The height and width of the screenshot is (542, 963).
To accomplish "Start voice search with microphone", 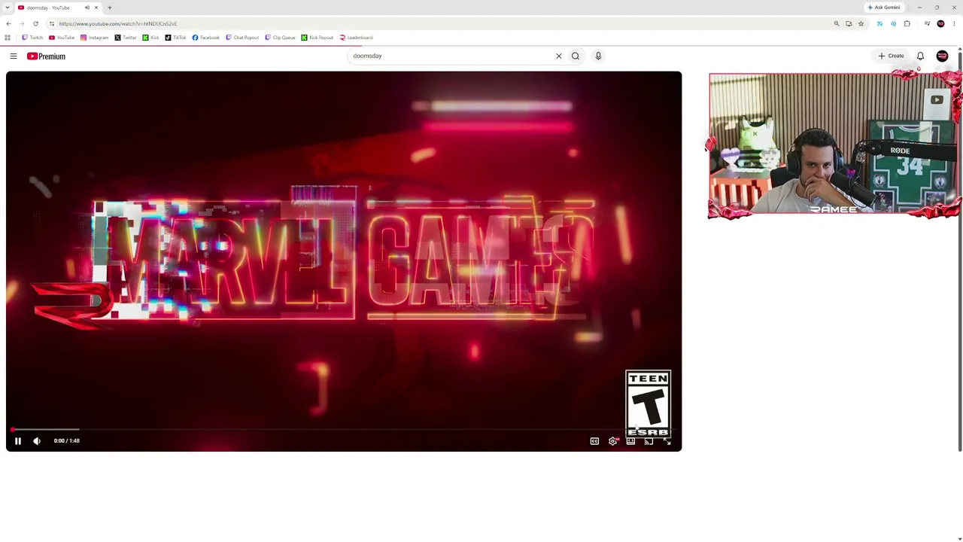I will pyautogui.click(x=598, y=56).
